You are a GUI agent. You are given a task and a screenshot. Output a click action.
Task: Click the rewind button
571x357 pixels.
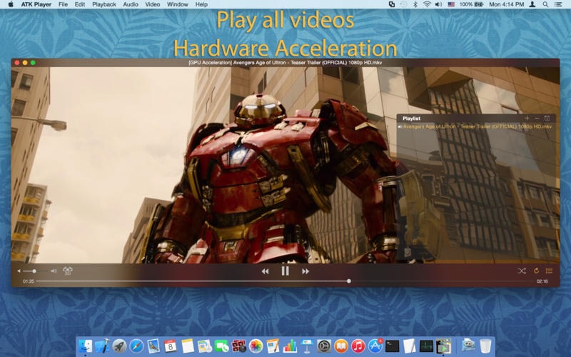(265, 271)
